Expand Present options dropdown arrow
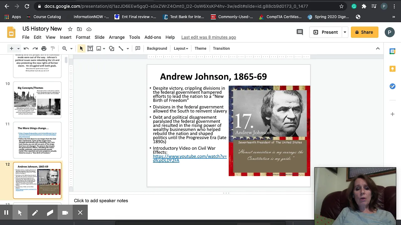The height and width of the screenshot is (225, 401). (x=345, y=32)
